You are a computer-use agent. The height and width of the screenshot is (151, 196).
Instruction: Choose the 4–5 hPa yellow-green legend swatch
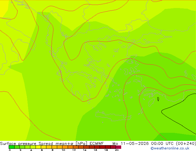coord(33,147)
